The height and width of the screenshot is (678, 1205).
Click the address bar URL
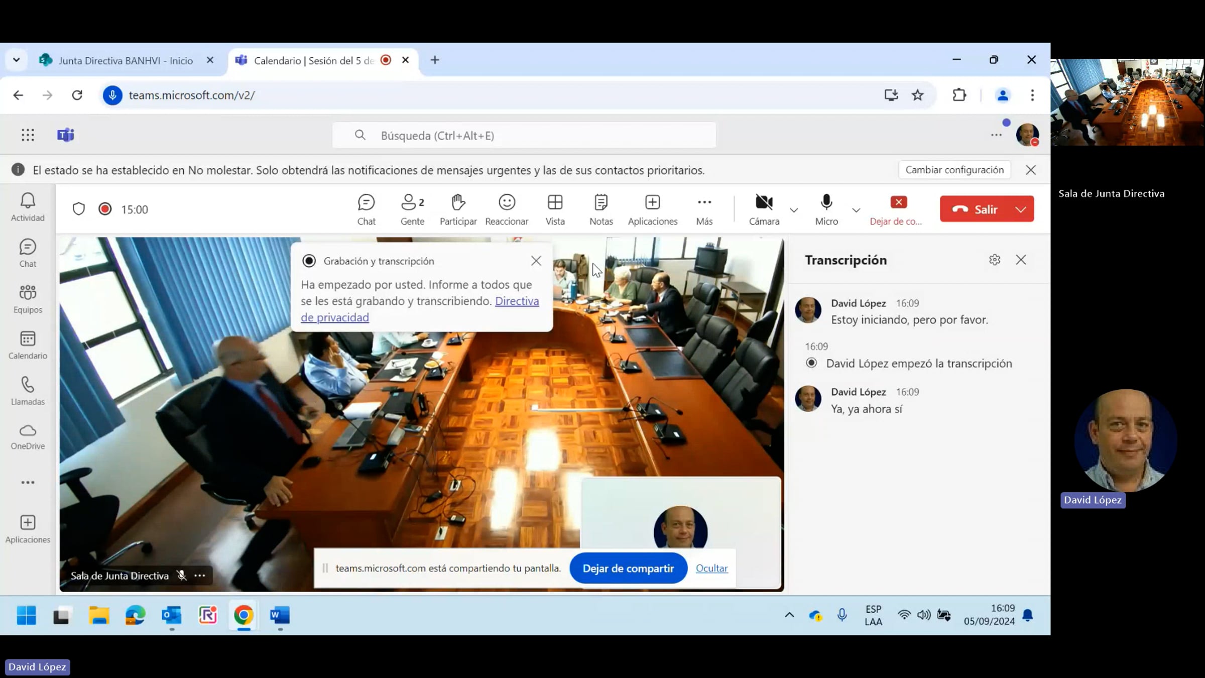click(191, 95)
